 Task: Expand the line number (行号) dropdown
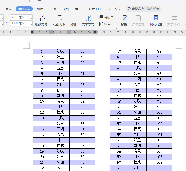pos(112,24)
